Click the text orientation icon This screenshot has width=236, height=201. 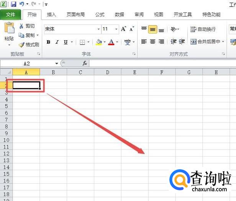(x=174, y=29)
